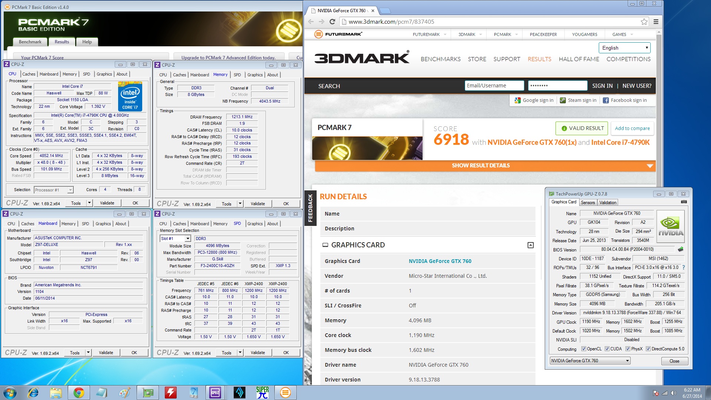The image size is (711, 400).
Task: Click the Valid Result badge
Action: pos(582,129)
